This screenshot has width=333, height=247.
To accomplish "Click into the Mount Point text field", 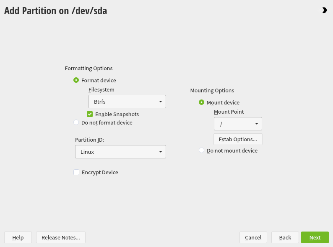I will point(233,124).
